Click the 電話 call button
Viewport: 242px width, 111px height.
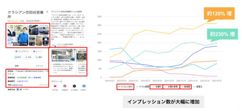pyautogui.click(x=39, y=57)
